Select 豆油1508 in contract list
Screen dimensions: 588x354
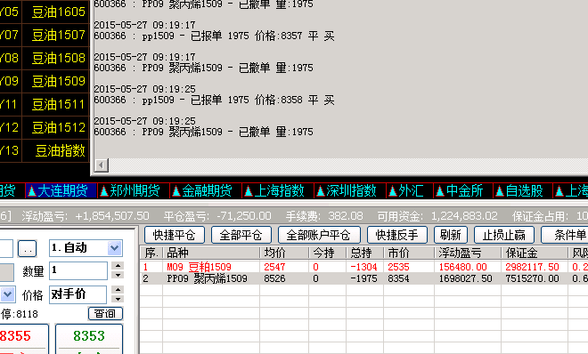(x=58, y=59)
